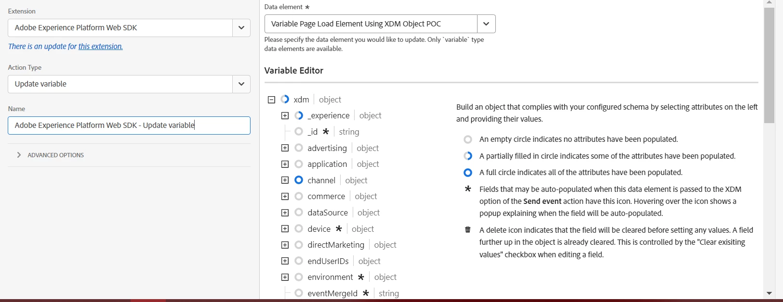Click the partial circle beside _experience
The width and height of the screenshot is (783, 302).
299,115
